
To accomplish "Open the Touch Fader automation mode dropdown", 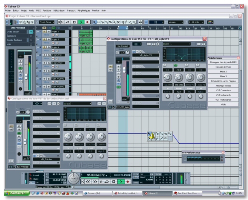I will pyautogui.click(x=47, y=22).
